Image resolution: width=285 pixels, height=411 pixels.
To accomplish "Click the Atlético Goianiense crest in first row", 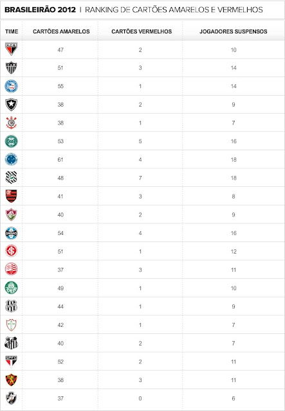I will pyautogui.click(x=12, y=49).
